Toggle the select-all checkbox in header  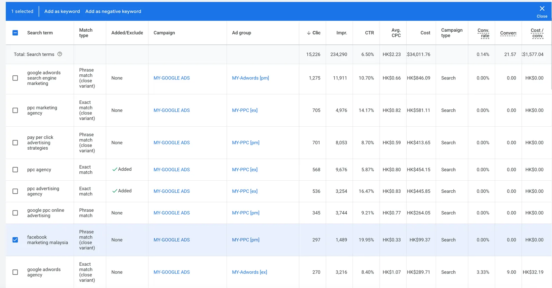pyautogui.click(x=15, y=33)
